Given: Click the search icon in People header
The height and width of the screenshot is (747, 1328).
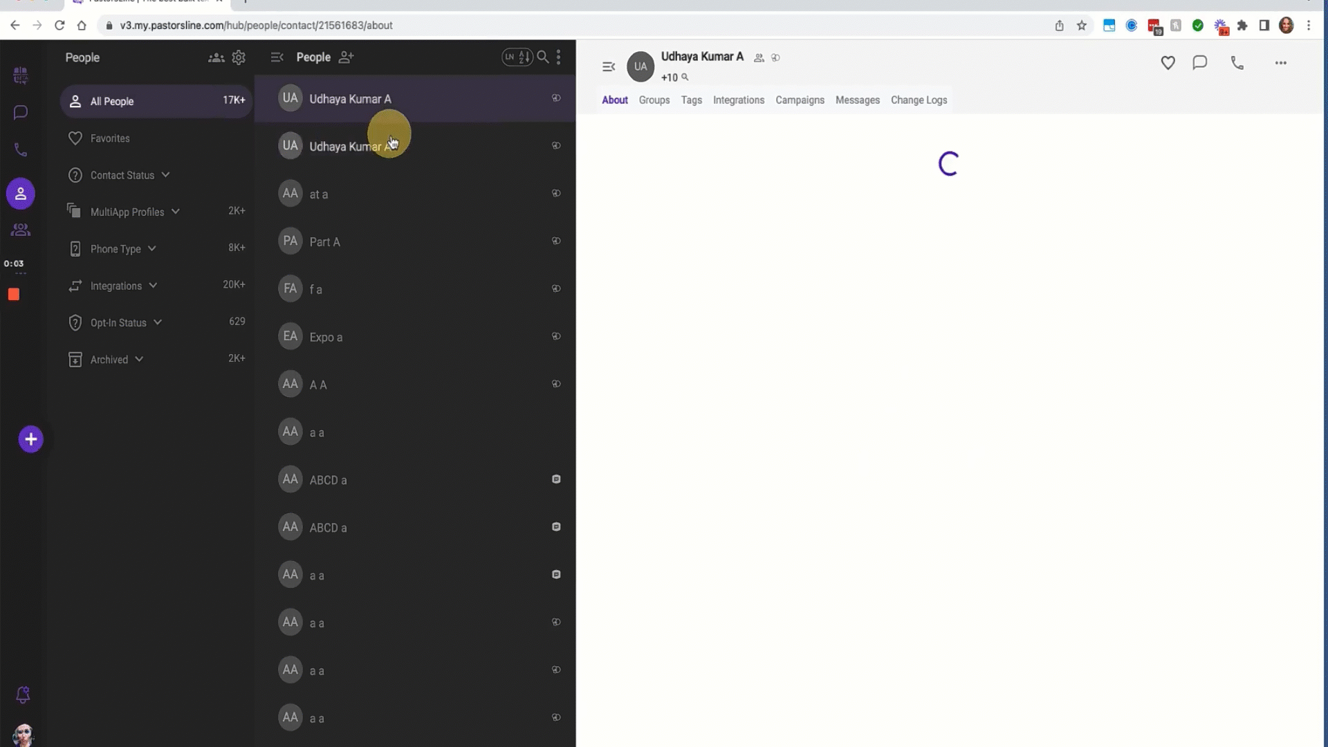Looking at the screenshot, I should click(544, 57).
